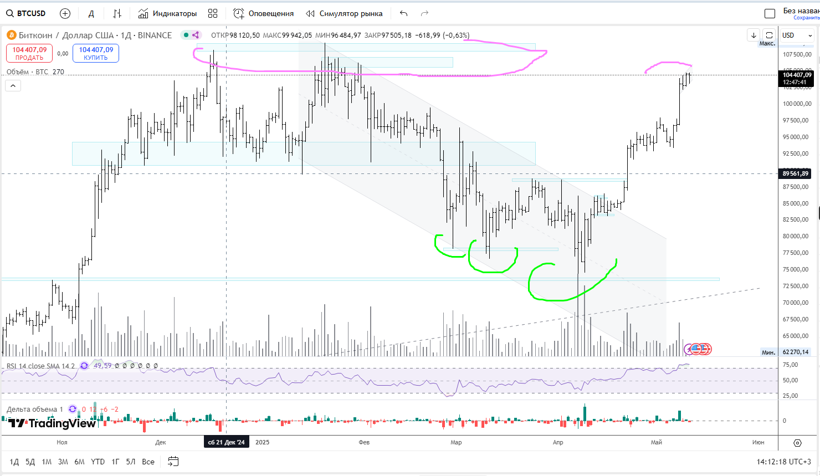Select the Дельта объема 1 indicator legend
This screenshot has width=820, height=476.
pos(34,409)
